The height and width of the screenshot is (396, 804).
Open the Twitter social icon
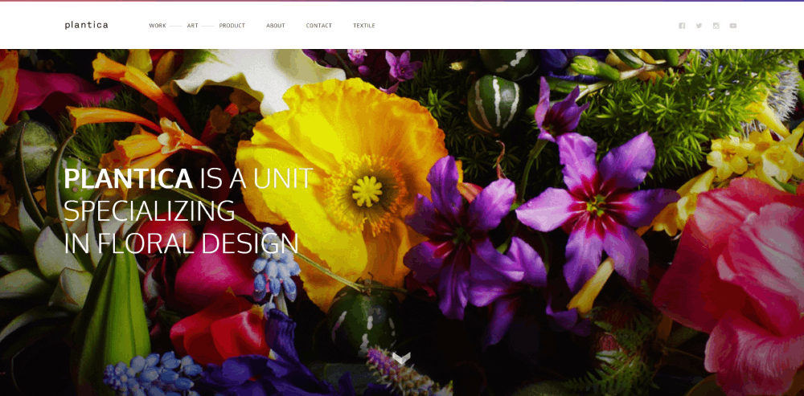(x=699, y=26)
